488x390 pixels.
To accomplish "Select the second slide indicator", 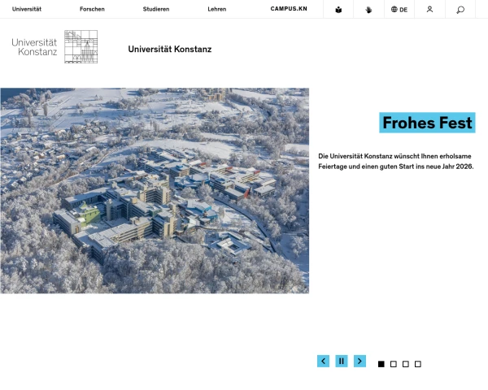I will pyautogui.click(x=394, y=364).
